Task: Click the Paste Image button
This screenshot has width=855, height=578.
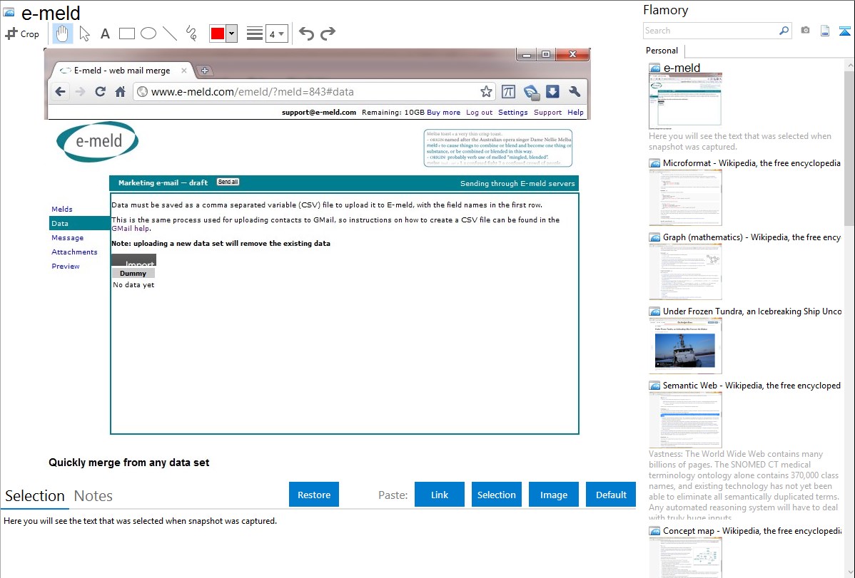Action: tap(554, 495)
